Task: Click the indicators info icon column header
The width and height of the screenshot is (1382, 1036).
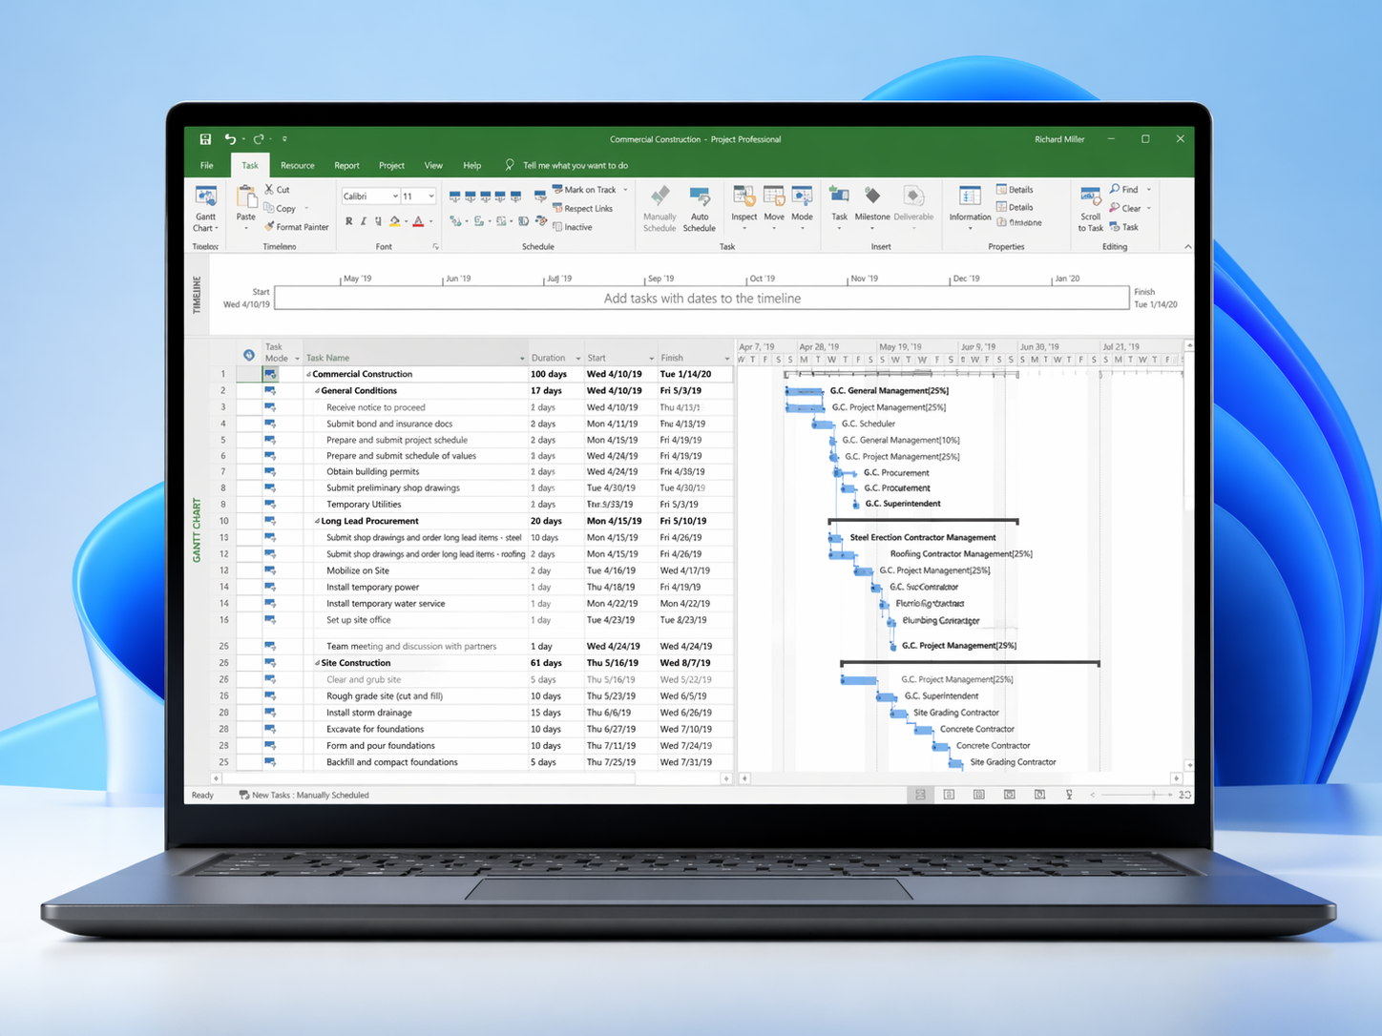Action: (249, 355)
